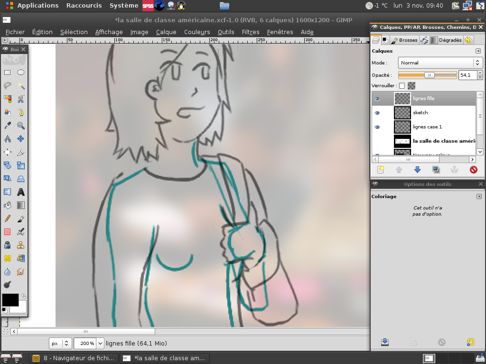The height and width of the screenshot is (364, 486).
Task: Duplicate the layer button
Action: [x=436, y=170]
